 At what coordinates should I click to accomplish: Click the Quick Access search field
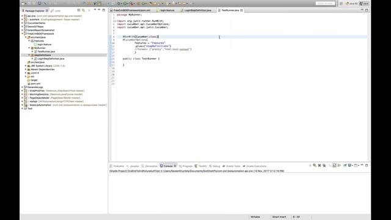(325, 4)
